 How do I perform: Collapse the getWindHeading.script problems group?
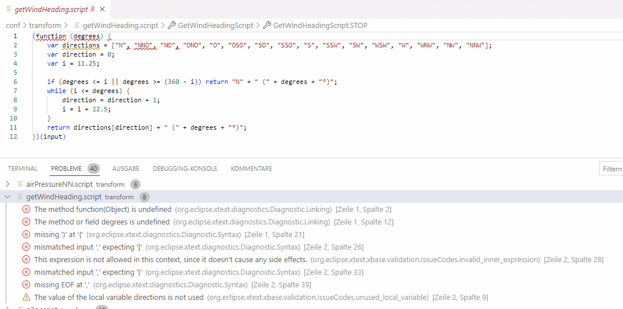tap(7, 197)
